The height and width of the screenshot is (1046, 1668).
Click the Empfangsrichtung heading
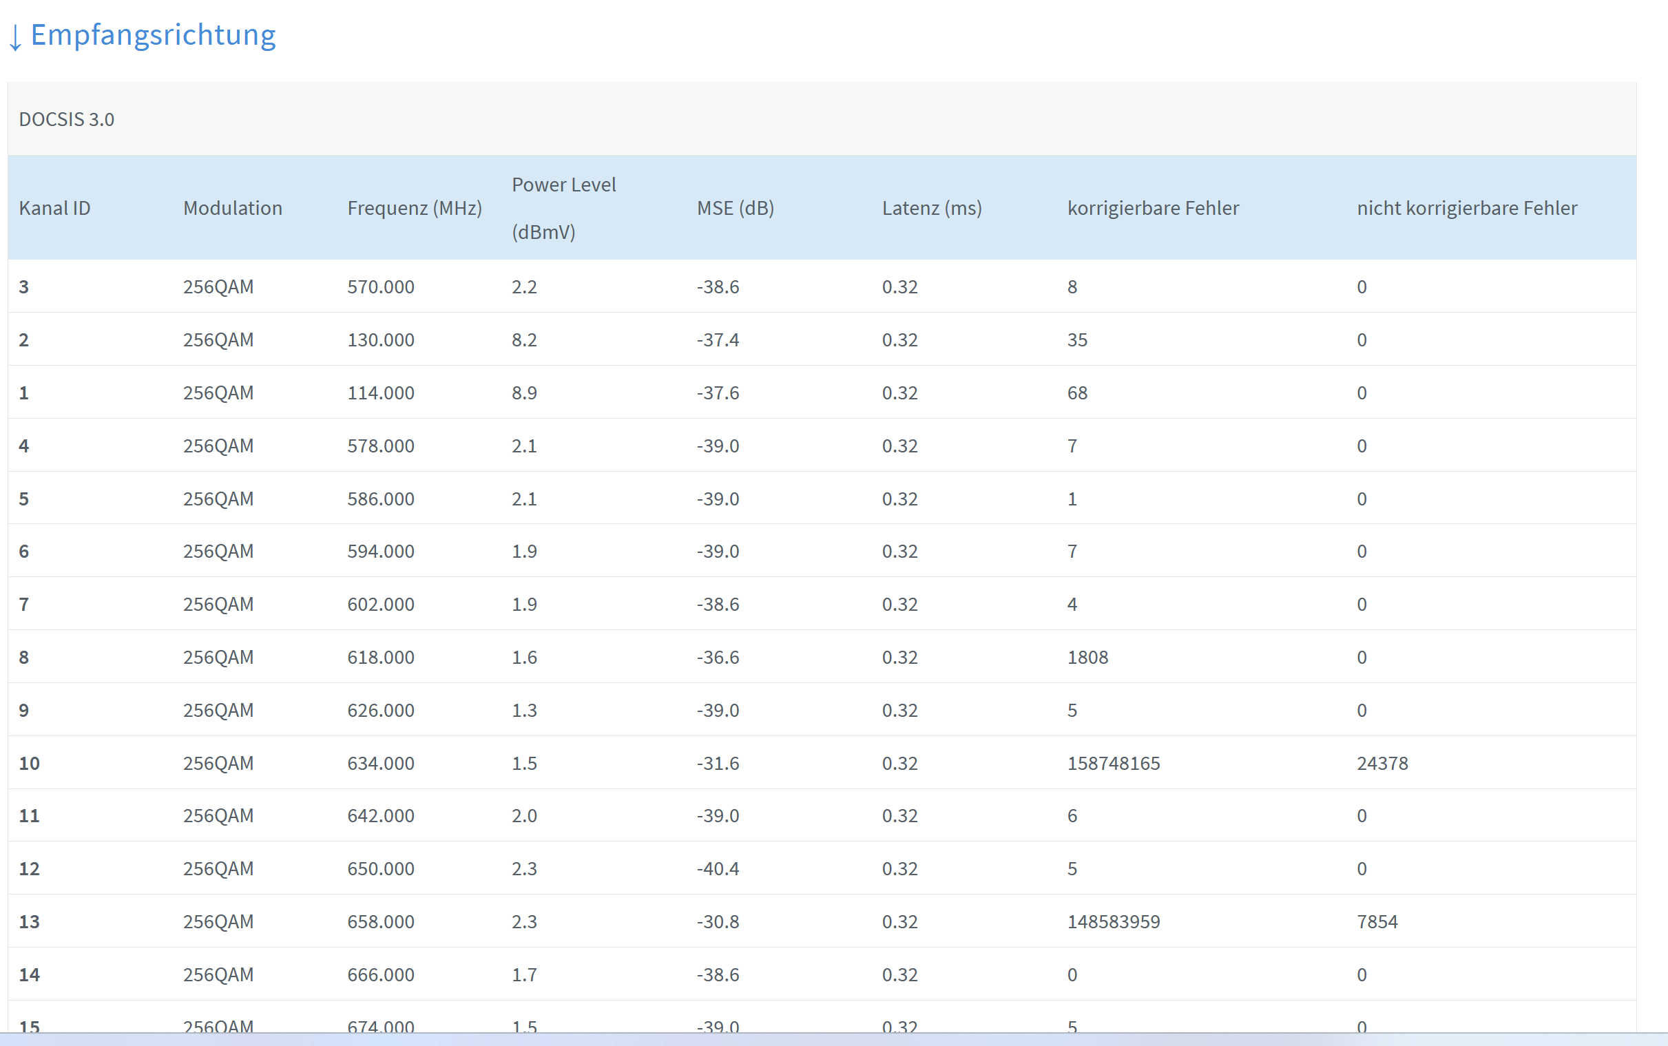click(153, 34)
